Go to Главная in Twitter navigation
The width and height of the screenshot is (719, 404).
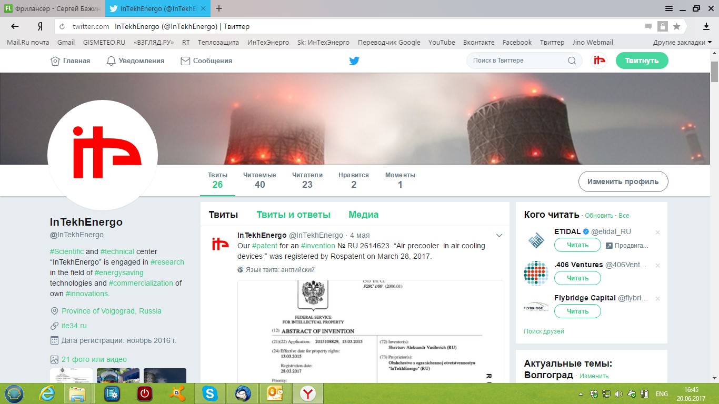[x=70, y=61]
